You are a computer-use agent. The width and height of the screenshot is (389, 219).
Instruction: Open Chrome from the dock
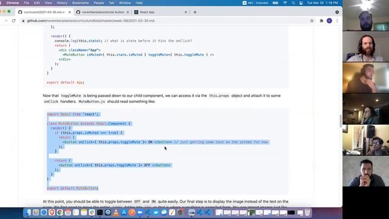tap(60, 212)
